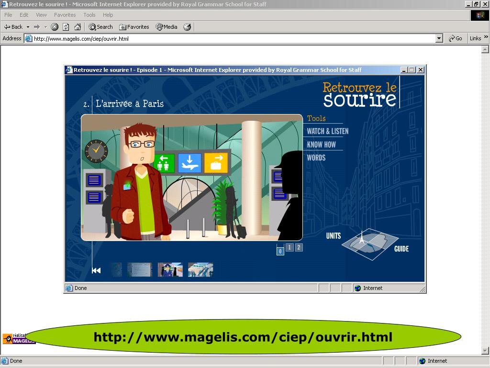This screenshot has height=368, width=490.
Task: Click the main page scrollbar up arrow
Action: pos(485,49)
